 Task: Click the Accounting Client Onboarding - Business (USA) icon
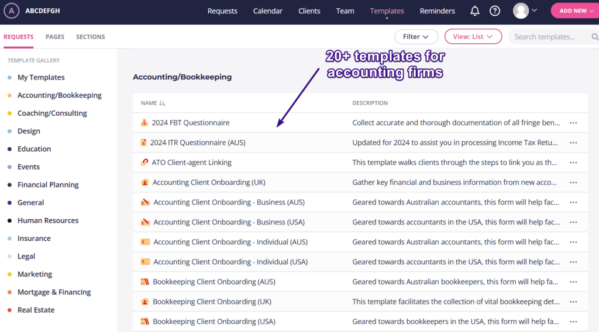point(145,222)
